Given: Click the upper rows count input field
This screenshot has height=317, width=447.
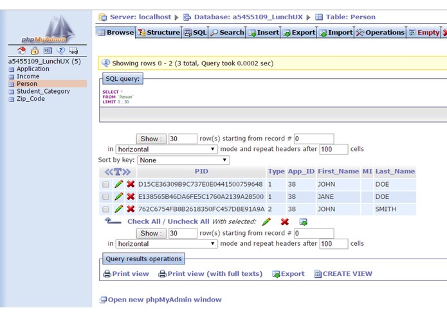Looking at the screenshot, I should tap(183, 139).
